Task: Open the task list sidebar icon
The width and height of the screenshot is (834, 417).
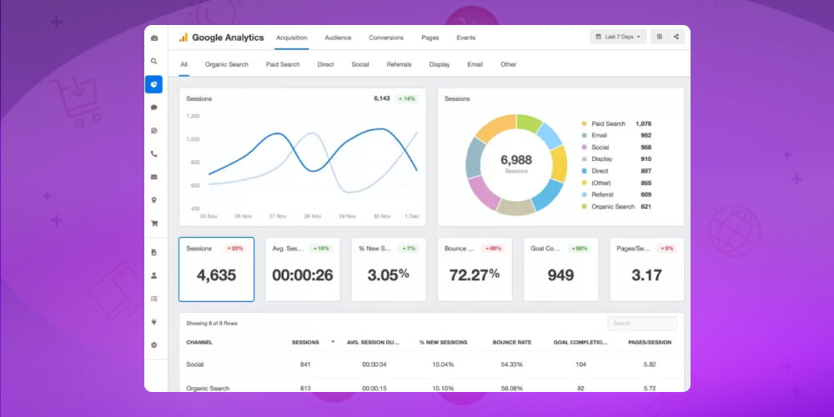Action: pos(154,299)
